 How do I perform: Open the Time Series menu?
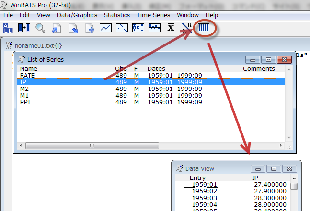point(153,15)
